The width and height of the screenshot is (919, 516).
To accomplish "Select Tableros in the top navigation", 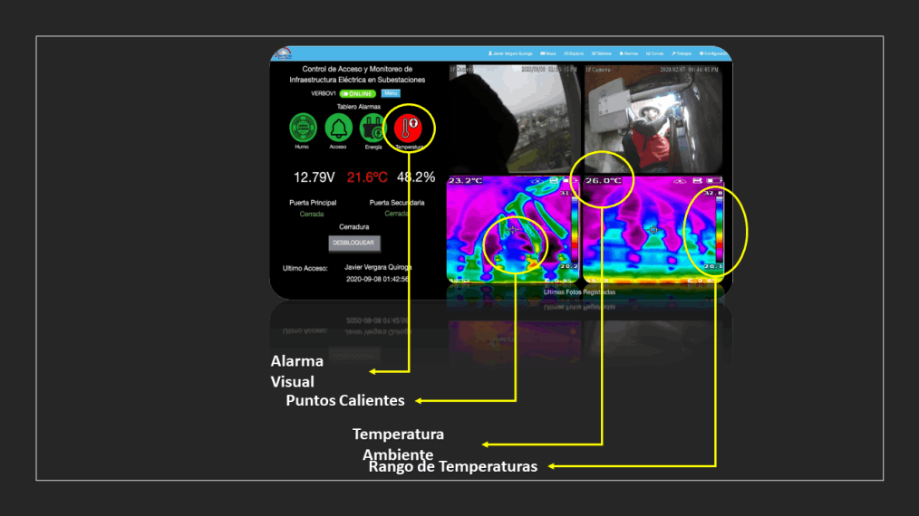I will pyautogui.click(x=602, y=54).
